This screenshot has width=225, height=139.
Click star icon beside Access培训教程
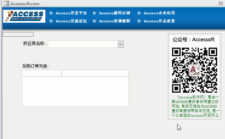click(x=94, y=21)
